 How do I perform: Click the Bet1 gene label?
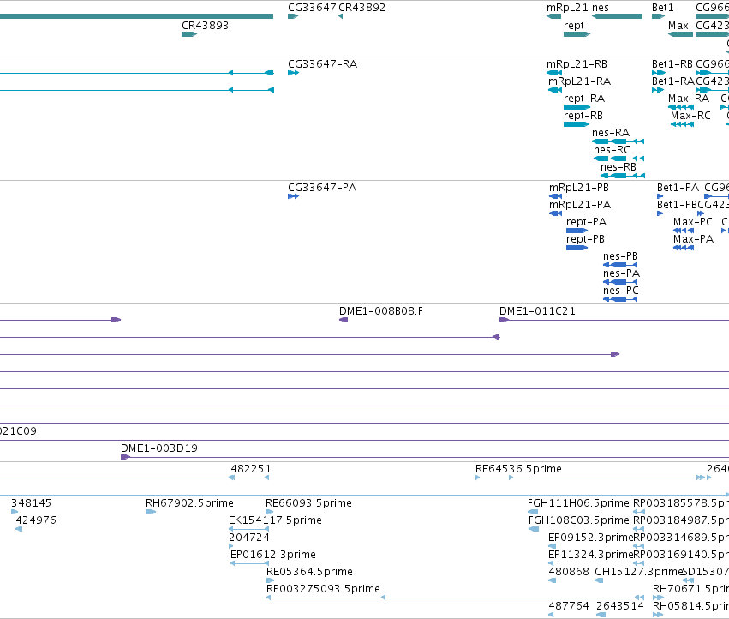(x=662, y=8)
